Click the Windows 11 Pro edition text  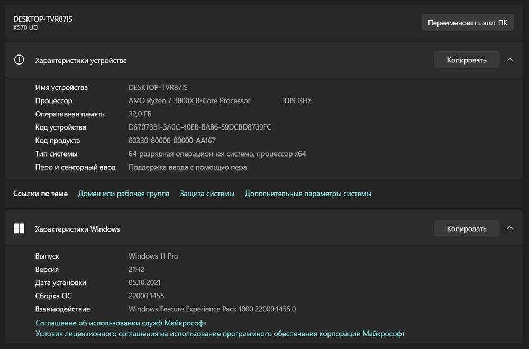click(153, 256)
